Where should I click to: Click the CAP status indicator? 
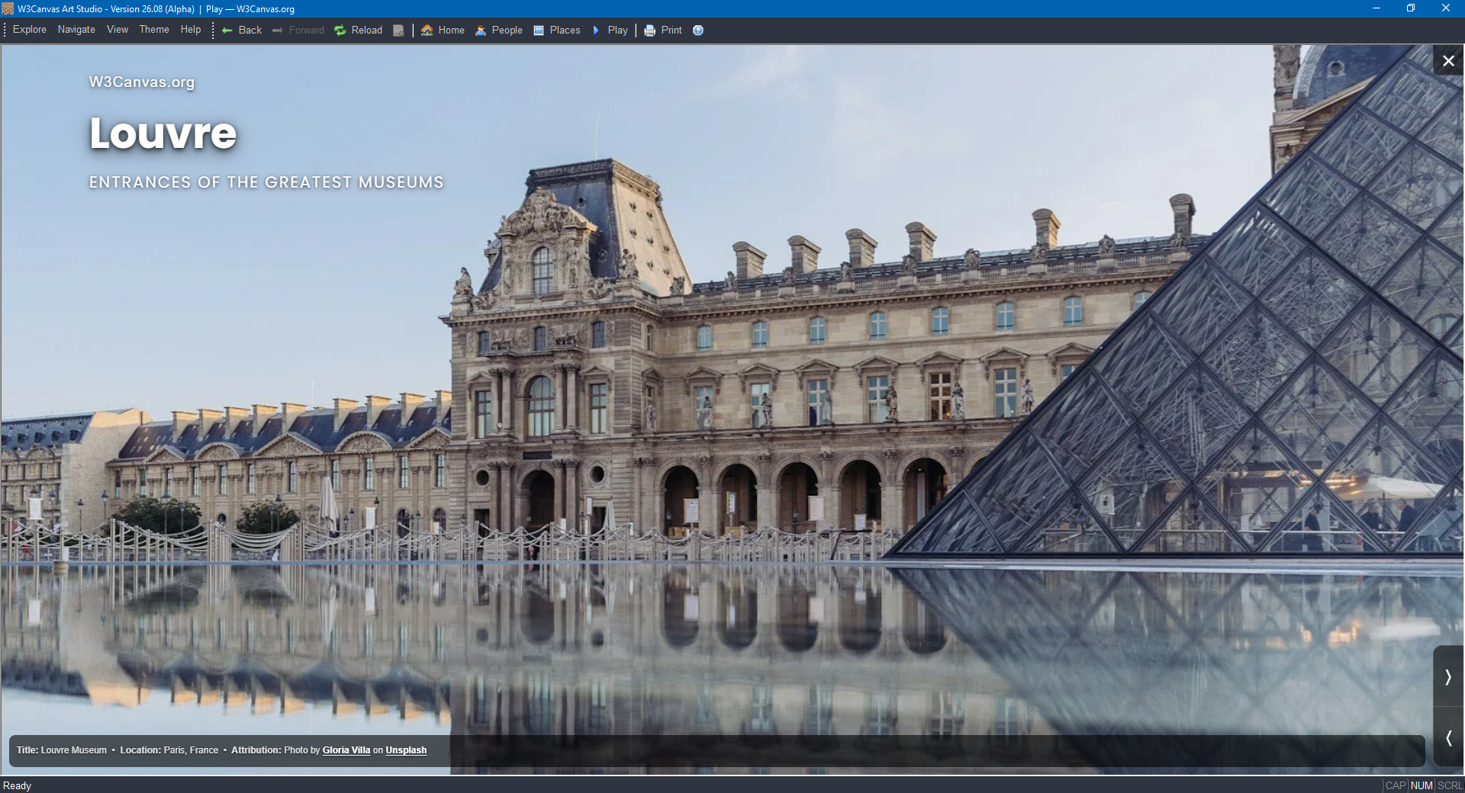tap(1396, 785)
